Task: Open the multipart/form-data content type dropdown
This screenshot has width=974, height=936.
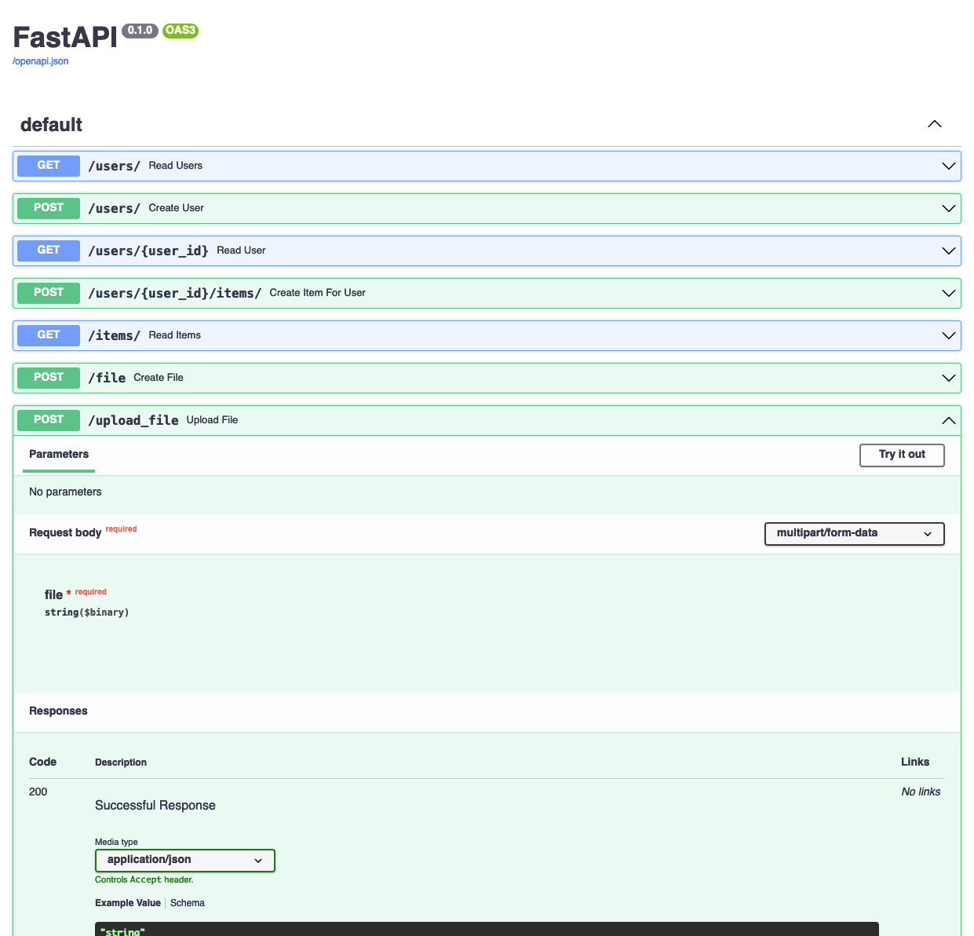Action: pyautogui.click(x=854, y=533)
